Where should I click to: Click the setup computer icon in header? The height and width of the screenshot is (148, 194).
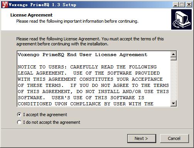pos(181,19)
